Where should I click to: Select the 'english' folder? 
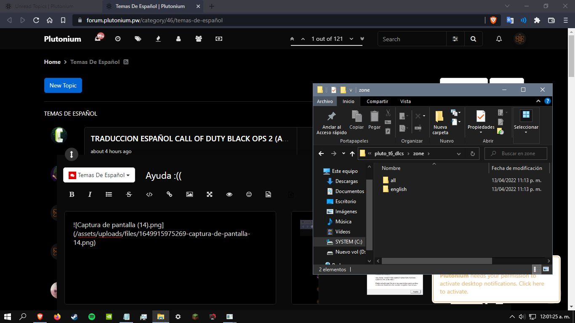pos(394,189)
